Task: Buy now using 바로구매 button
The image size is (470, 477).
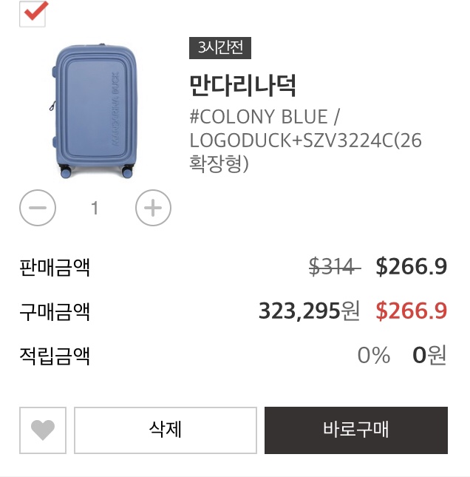Action: (x=356, y=430)
